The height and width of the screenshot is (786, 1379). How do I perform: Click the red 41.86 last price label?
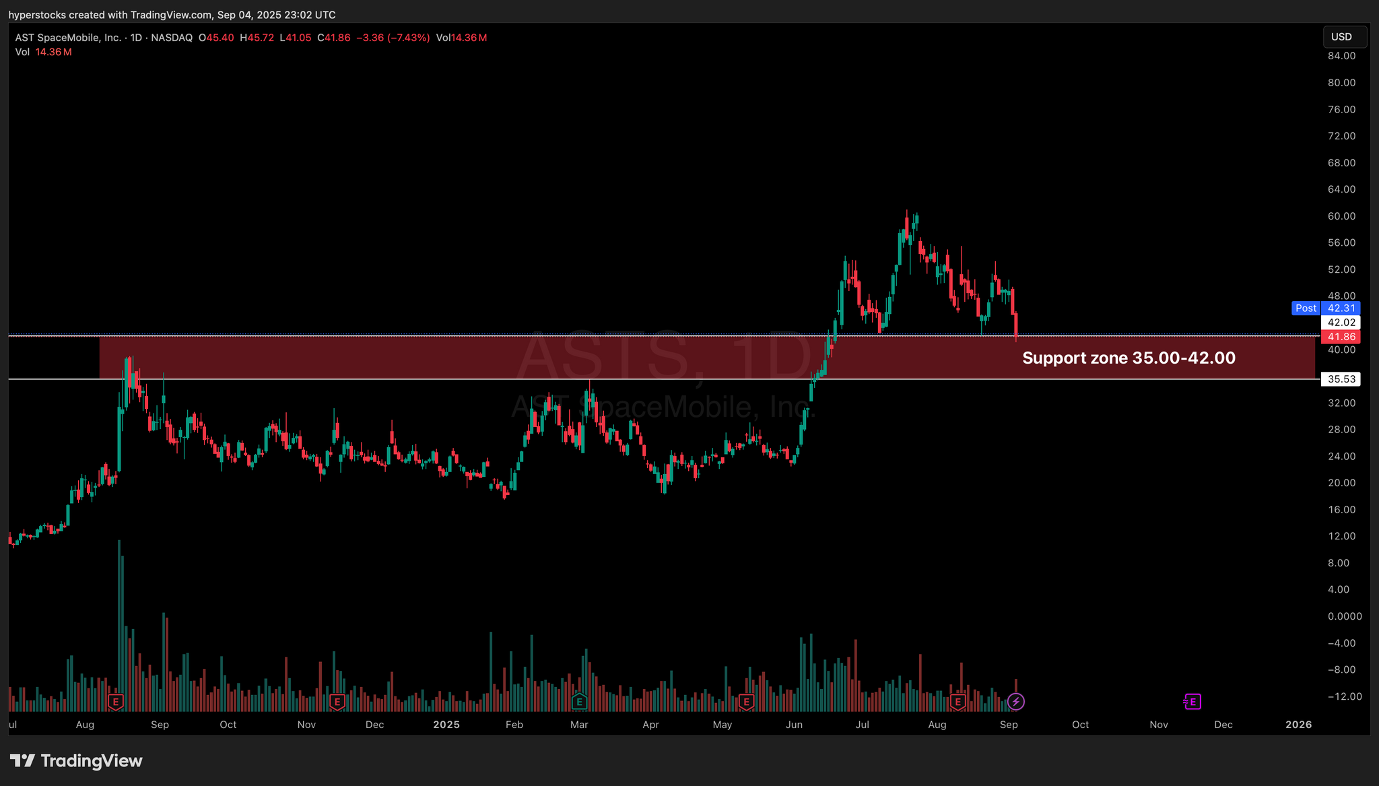click(x=1341, y=337)
